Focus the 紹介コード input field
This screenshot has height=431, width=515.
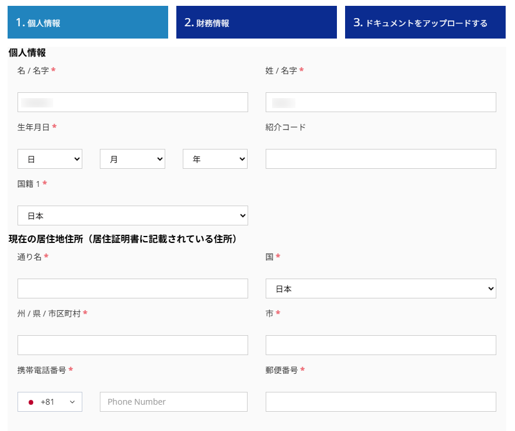click(381, 159)
